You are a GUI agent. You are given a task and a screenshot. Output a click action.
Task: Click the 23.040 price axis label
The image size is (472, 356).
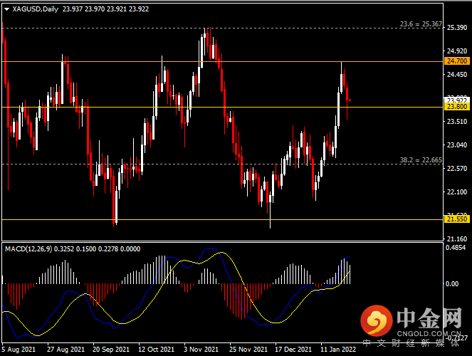click(x=457, y=145)
